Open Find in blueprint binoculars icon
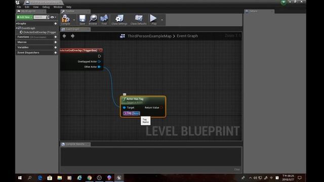 [x=104, y=20]
